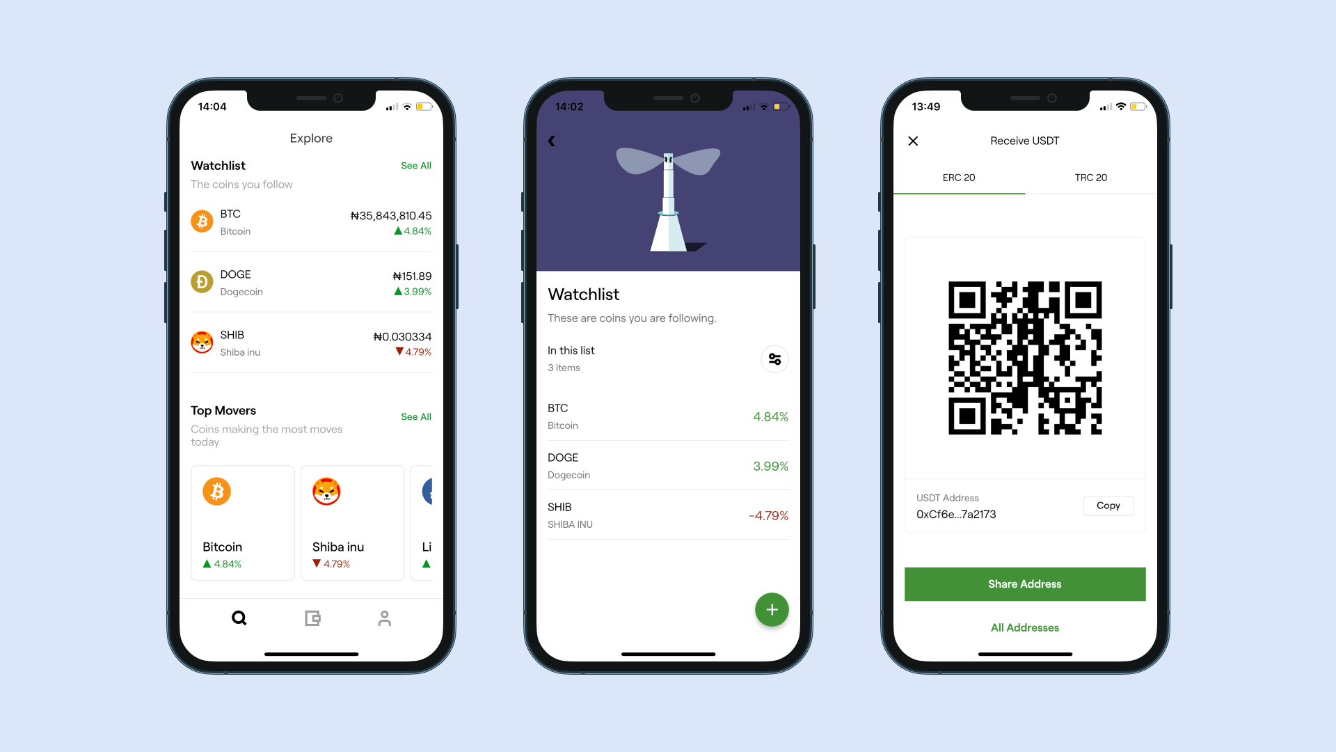This screenshot has width=1336, height=752.
Task: Tap the Shiba Inu icon in Top Movers
Action: tap(328, 491)
